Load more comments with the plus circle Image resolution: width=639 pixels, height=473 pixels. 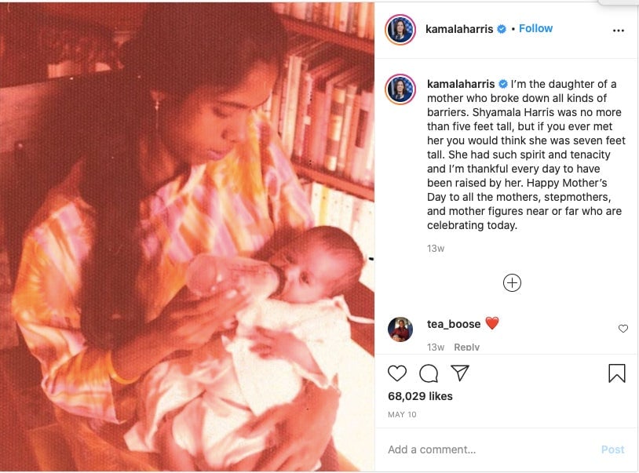coord(512,283)
